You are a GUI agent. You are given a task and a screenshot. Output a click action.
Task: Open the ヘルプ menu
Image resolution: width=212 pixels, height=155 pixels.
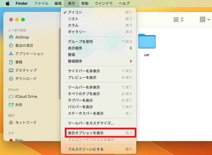click(124, 3)
